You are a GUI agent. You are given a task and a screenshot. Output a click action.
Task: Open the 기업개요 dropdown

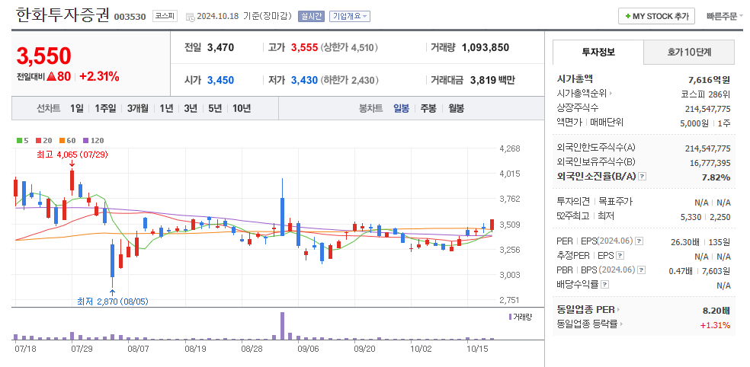pos(350,16)
